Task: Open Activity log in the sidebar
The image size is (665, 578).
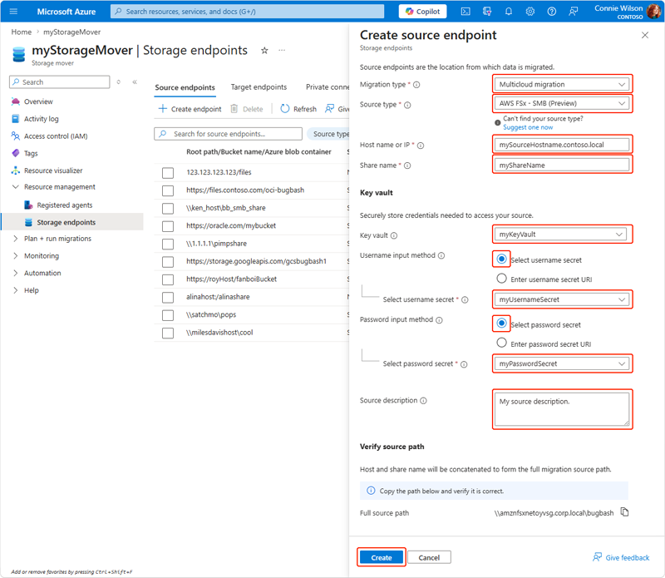Action: point(41,119)
